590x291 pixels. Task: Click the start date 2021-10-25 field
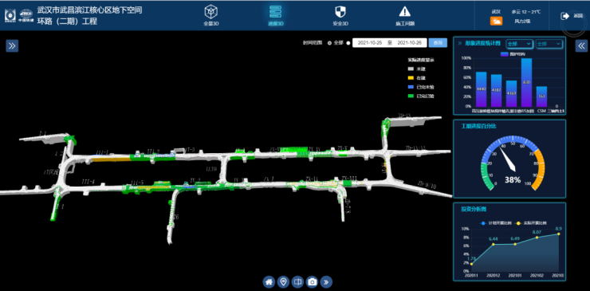coord(369,43)
